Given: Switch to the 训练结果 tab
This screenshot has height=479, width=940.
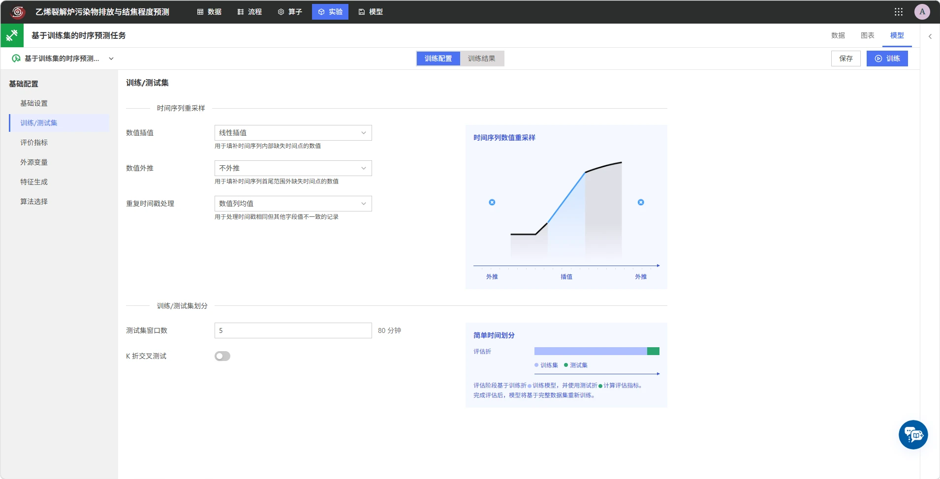Looking at the screenshot, I should [x=481, y=59].
